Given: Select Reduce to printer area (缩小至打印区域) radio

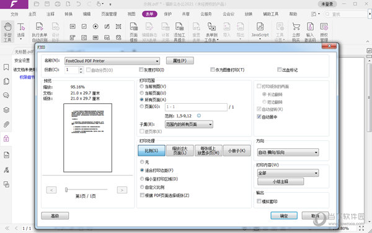Looking at the screenshot, I should click(x=142, y=179).
